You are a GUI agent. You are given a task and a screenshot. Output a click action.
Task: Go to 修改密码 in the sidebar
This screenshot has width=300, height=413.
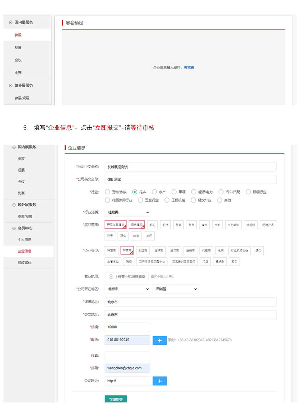25,262
